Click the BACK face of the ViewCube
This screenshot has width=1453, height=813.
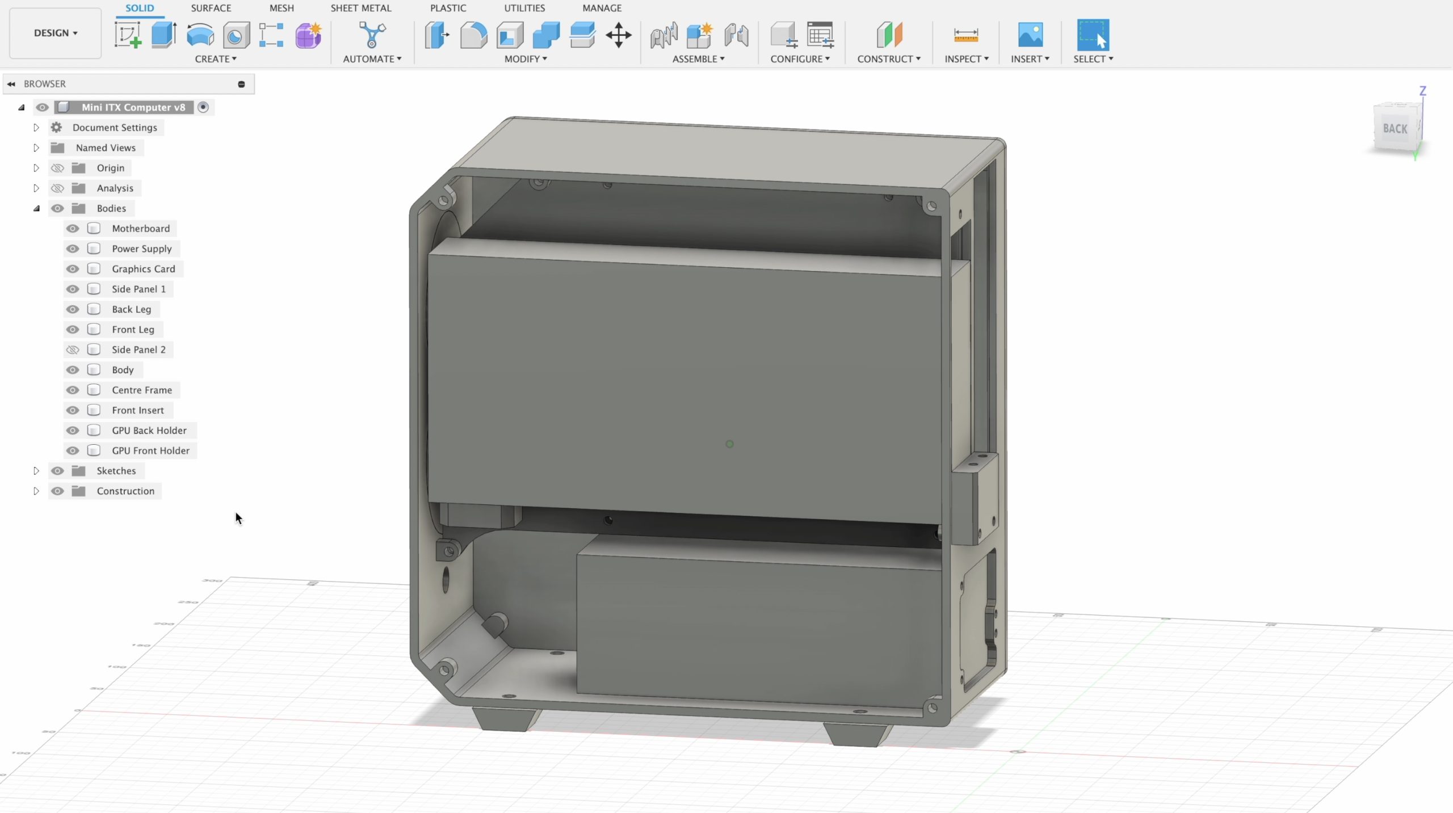pyautogui.click(x=1395, y=129)
